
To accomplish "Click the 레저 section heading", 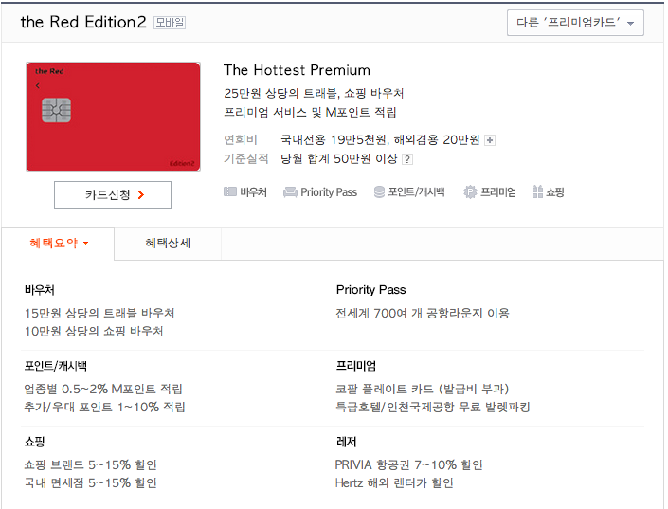I will pos(347,442).
